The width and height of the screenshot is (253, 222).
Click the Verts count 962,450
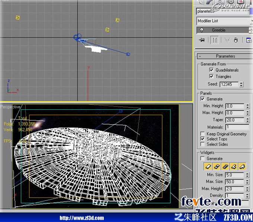tap(25, 129)
